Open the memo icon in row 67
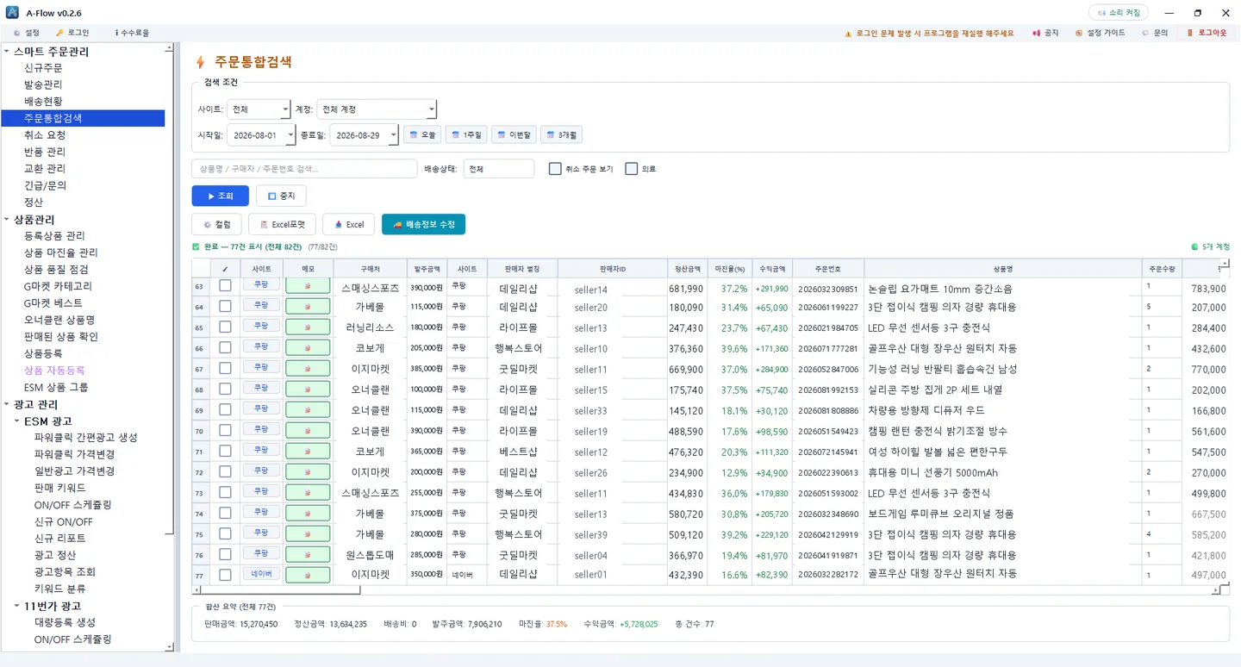The width and height of the screenshot is (1241, 667). [x=308, y=370]
